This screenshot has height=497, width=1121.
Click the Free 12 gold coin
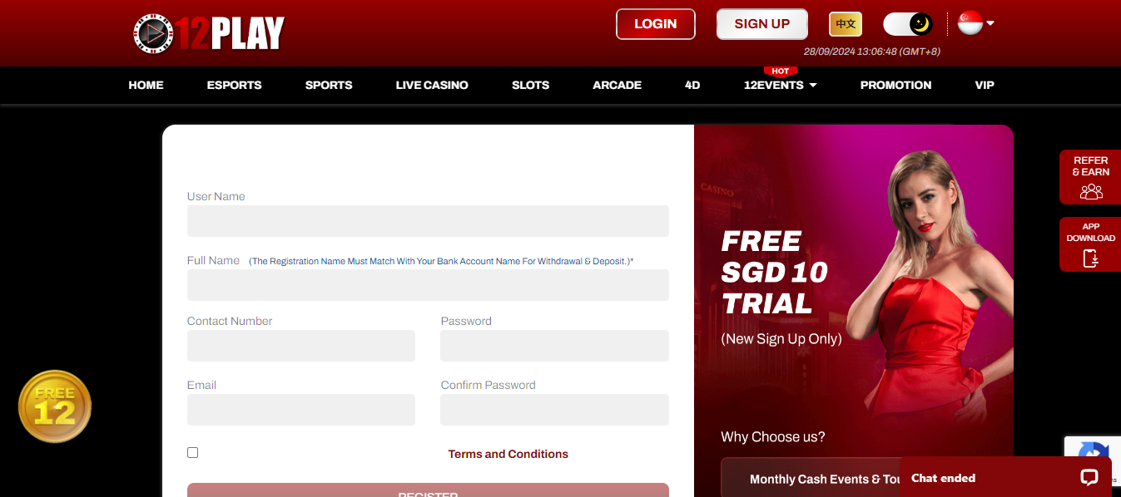coord(55,406)
